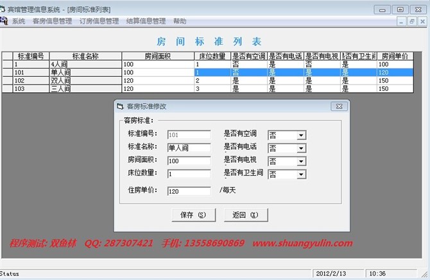Expand the 是否有电话 dropdown
The image size is (430, 280).
301,149
